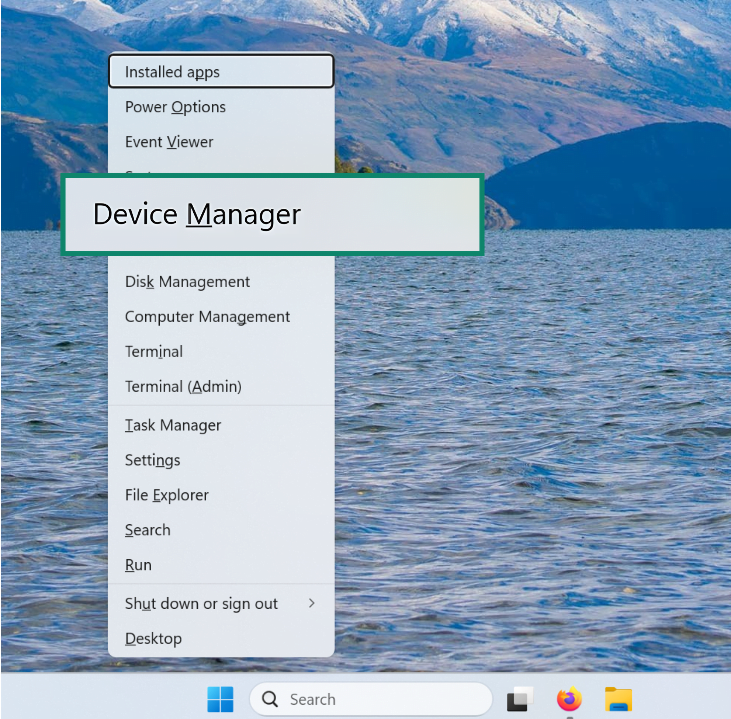This screenshot has height=719, width=731.
Task: Open the Start menu from the taskbar
Action: [221, 699]
